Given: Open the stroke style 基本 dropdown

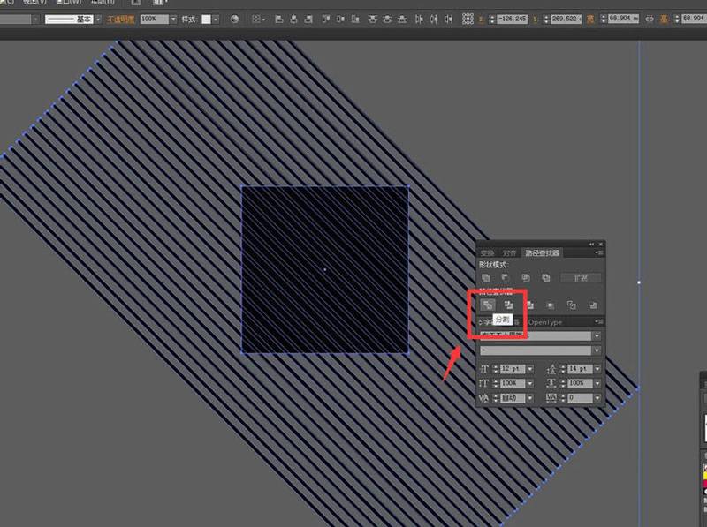Looking at the screenshot, I should (x=98, y=18).
